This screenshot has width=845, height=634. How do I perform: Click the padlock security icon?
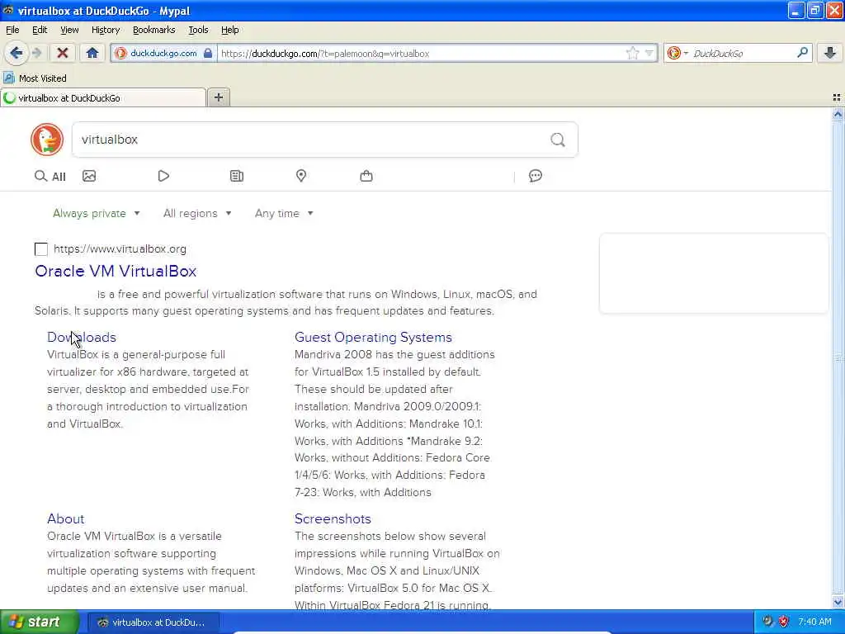tap(207, 54)
